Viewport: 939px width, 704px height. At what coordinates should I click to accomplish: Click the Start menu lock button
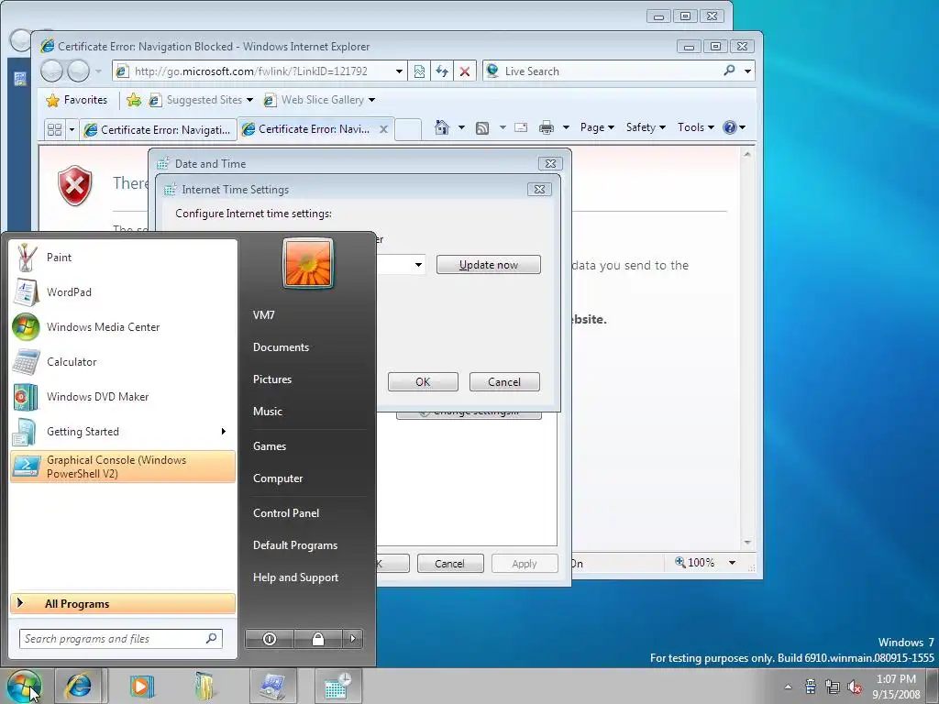click(318, 639)
